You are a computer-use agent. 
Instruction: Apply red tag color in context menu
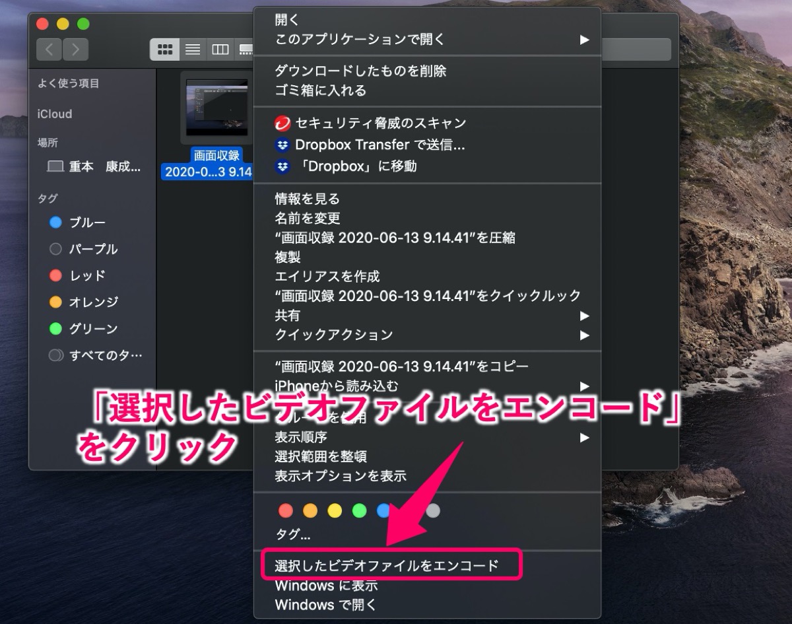286,510
